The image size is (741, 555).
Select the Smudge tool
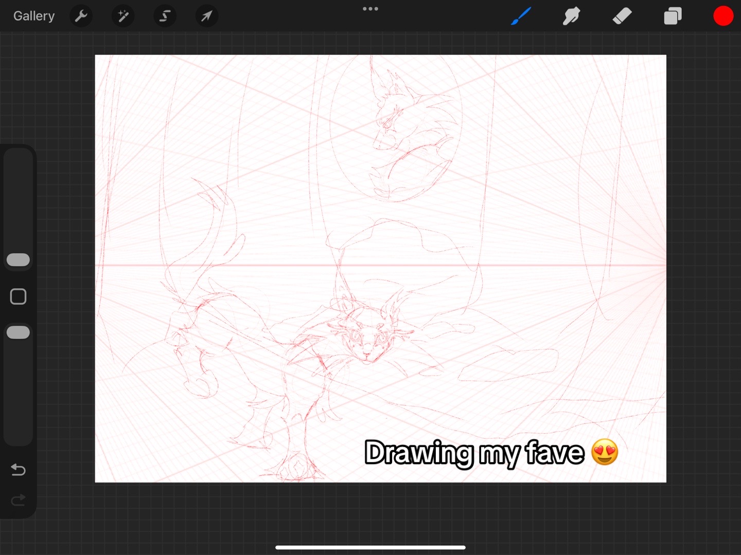(x=571, y=16)
